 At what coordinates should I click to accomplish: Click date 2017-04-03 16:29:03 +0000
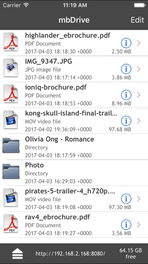coord(59,181)
